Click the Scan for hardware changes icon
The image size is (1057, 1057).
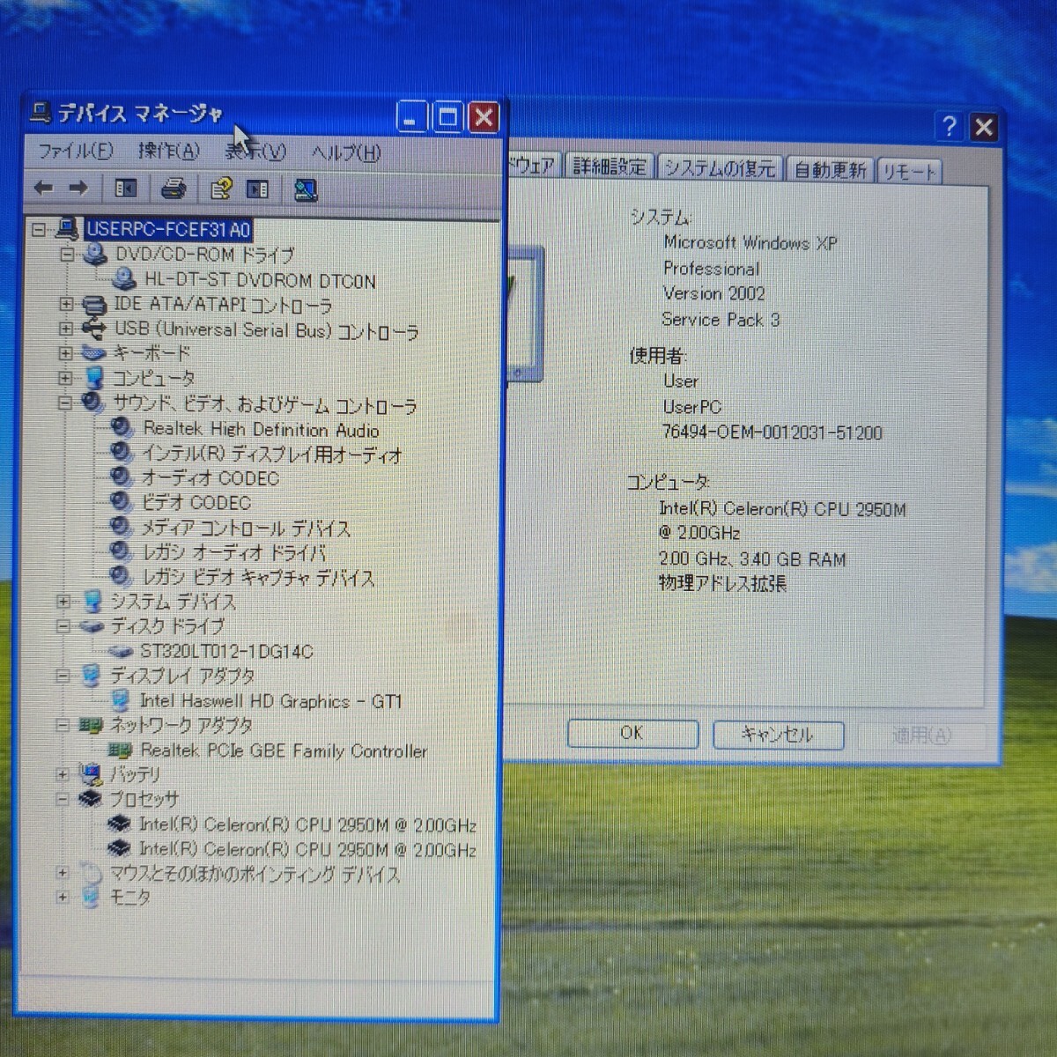(x=305, y=189)
